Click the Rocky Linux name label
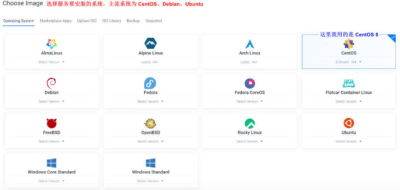Screen dimensions: 400x190 (x=250, y=132)
